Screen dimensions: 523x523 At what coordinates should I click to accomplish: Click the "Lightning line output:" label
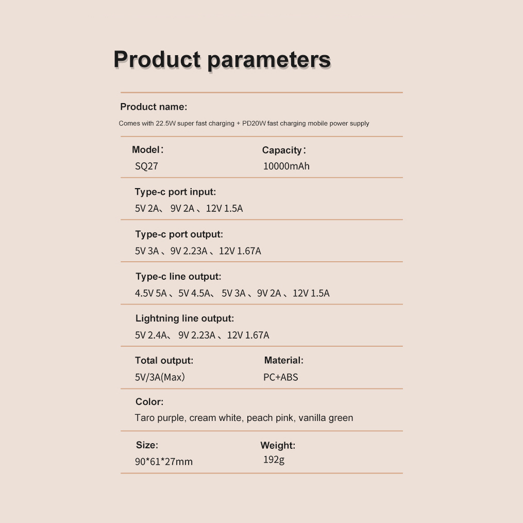[184, 319]
